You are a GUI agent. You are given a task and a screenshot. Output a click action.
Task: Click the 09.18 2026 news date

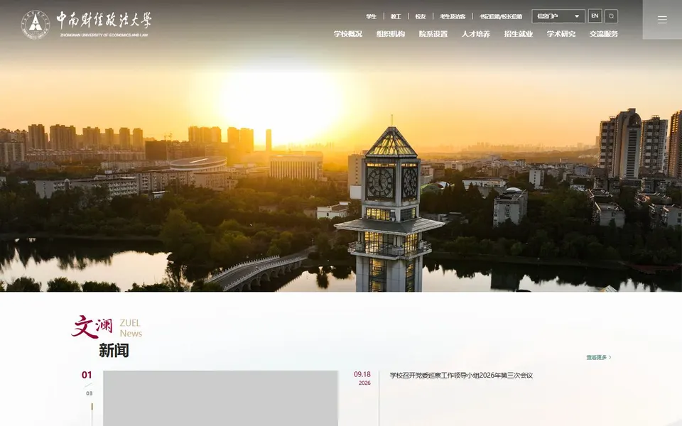[x=363, y=378]
